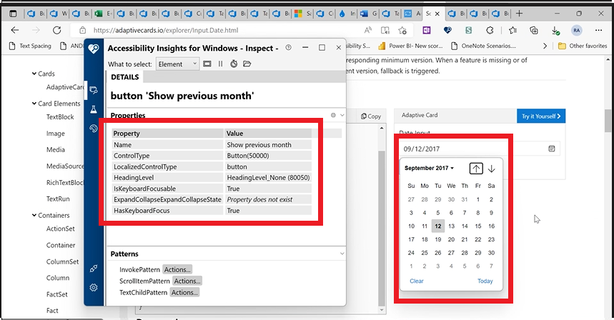
Task: Open TextBlock in the explorer tree
Action: click(60, 117)
